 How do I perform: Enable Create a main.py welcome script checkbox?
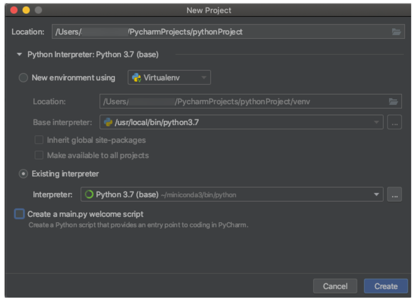click(20, 214)
